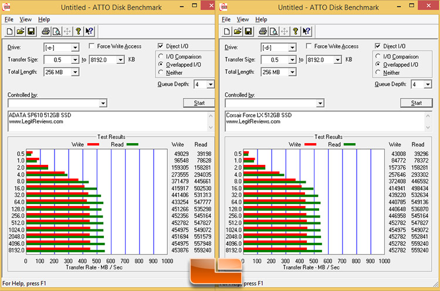Toggle Direct I/O checkbox in left window
Screen dimensions: 440x291
point(161,46)
